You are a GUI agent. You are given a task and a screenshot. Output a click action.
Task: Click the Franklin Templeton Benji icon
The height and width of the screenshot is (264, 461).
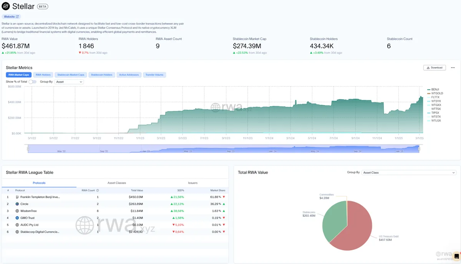17,197
